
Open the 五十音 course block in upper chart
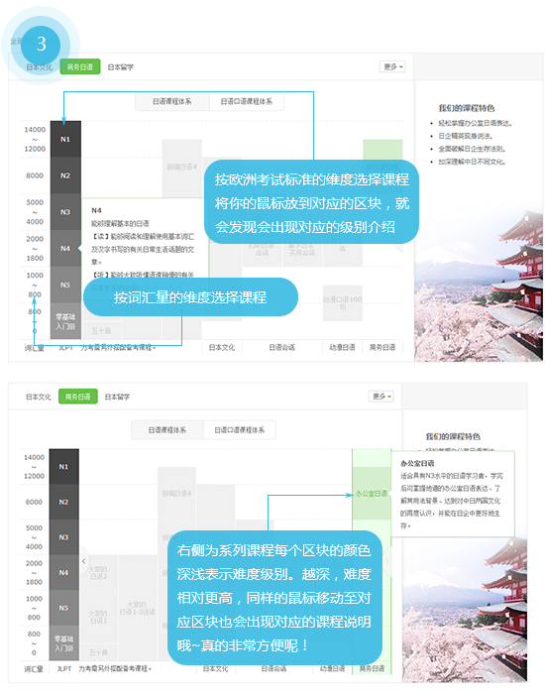click(x=101, y=331)
